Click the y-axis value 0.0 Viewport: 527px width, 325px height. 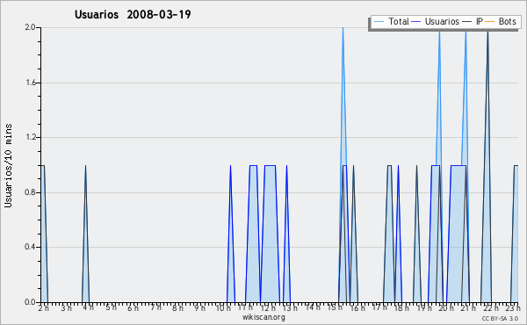(30, 302)
